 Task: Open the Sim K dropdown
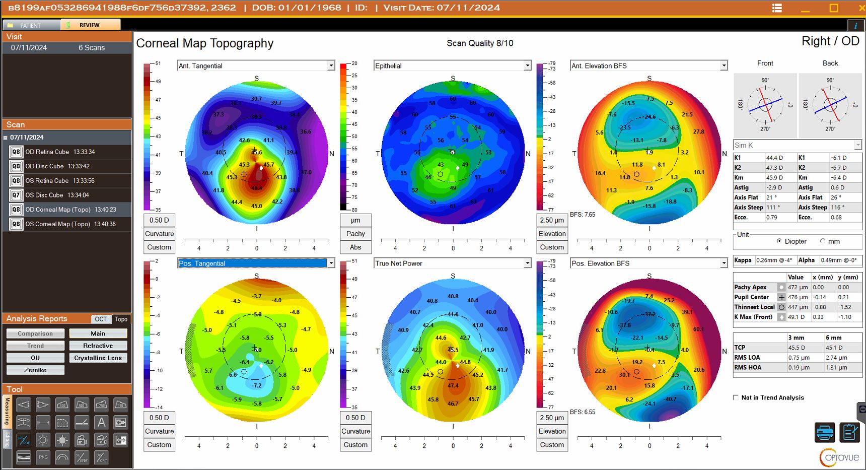pos(858,145)
